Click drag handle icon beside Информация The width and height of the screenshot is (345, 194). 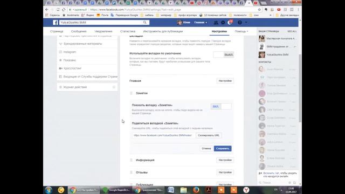pos(131,160)
